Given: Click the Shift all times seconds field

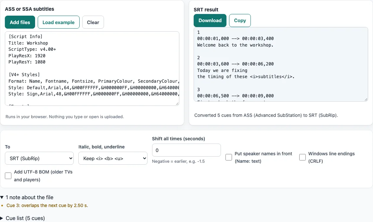Looking at the screenshot, I should tap(186, 150).
